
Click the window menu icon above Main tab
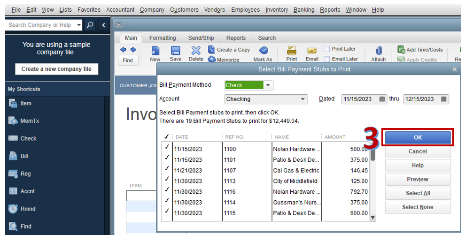[x=119, y=25]
